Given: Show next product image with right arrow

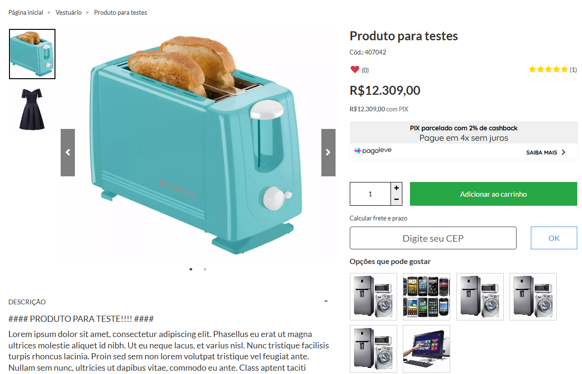Looking at the screenshot, I should pyautogui.click(x=328, y=153).
